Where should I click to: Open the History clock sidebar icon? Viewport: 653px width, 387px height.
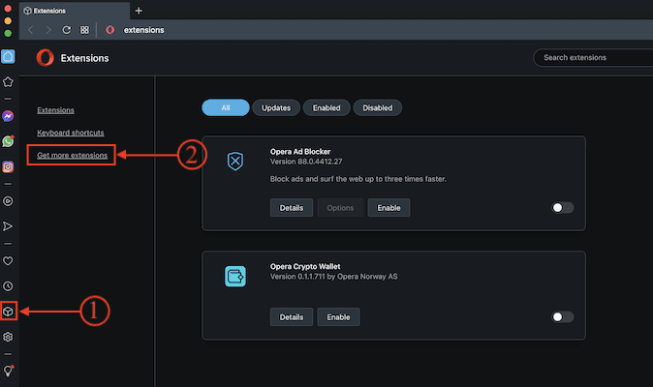tap(8, 286)
